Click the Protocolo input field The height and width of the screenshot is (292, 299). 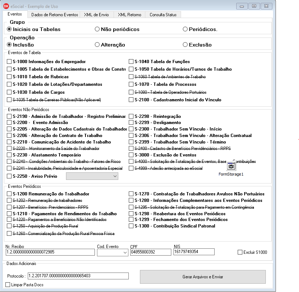click(78, 276)
